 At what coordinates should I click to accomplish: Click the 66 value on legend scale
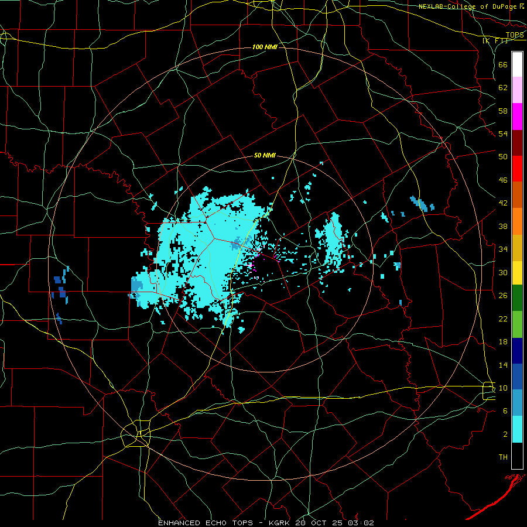[503, 65]
